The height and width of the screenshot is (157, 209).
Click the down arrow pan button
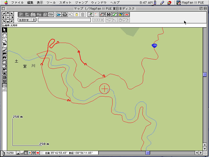pos(8,21)
